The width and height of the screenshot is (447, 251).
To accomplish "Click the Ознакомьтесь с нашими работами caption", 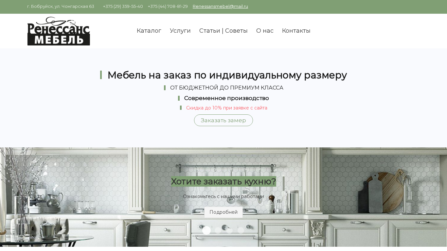I will pyautogui.click(x=223, y=196).
